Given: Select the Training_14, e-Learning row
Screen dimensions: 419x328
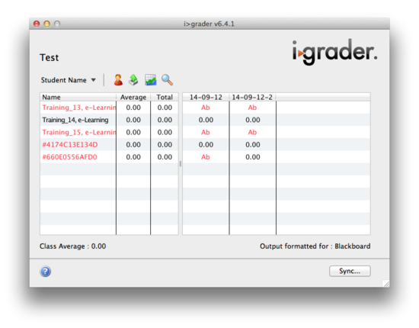Looking at the screenshot, I should 109,120.
